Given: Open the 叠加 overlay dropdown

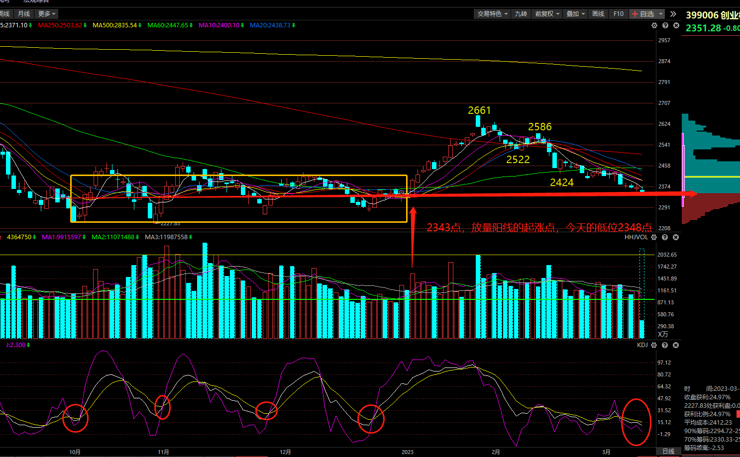Looking at the screenshot, I should point(576,14).
